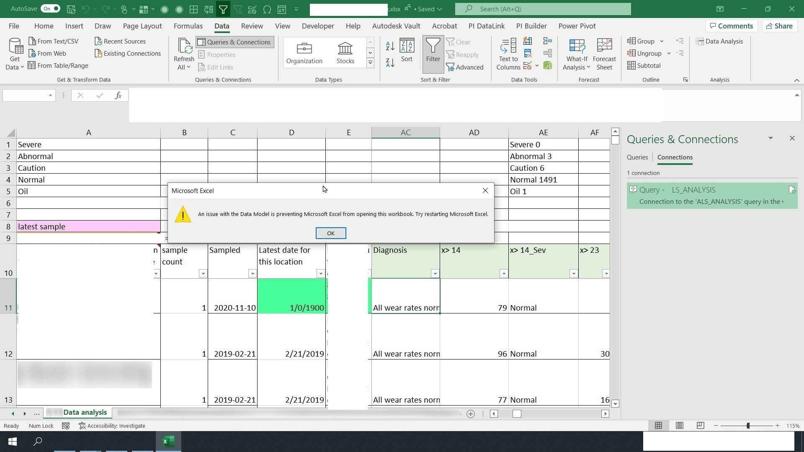Viewport: 804px width, 452px height.
Task: Click the Search box in title bar
Action: [x=543, y=9]
